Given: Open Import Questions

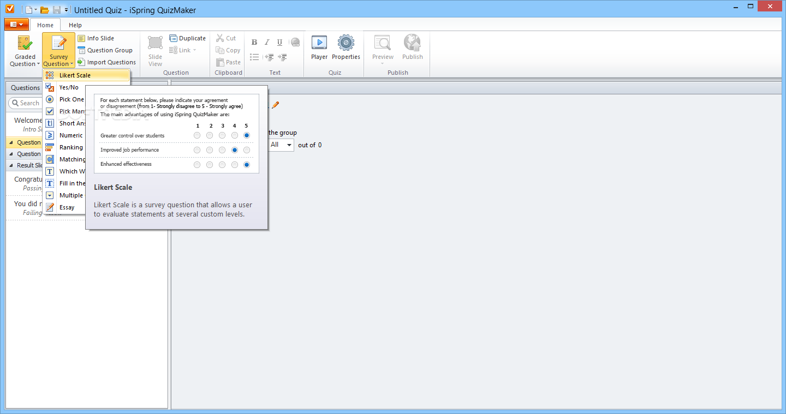Looking at the screenshot, I should coord(106,62).
